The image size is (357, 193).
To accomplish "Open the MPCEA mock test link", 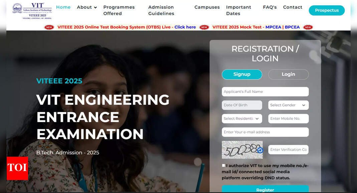I will 273,27.
